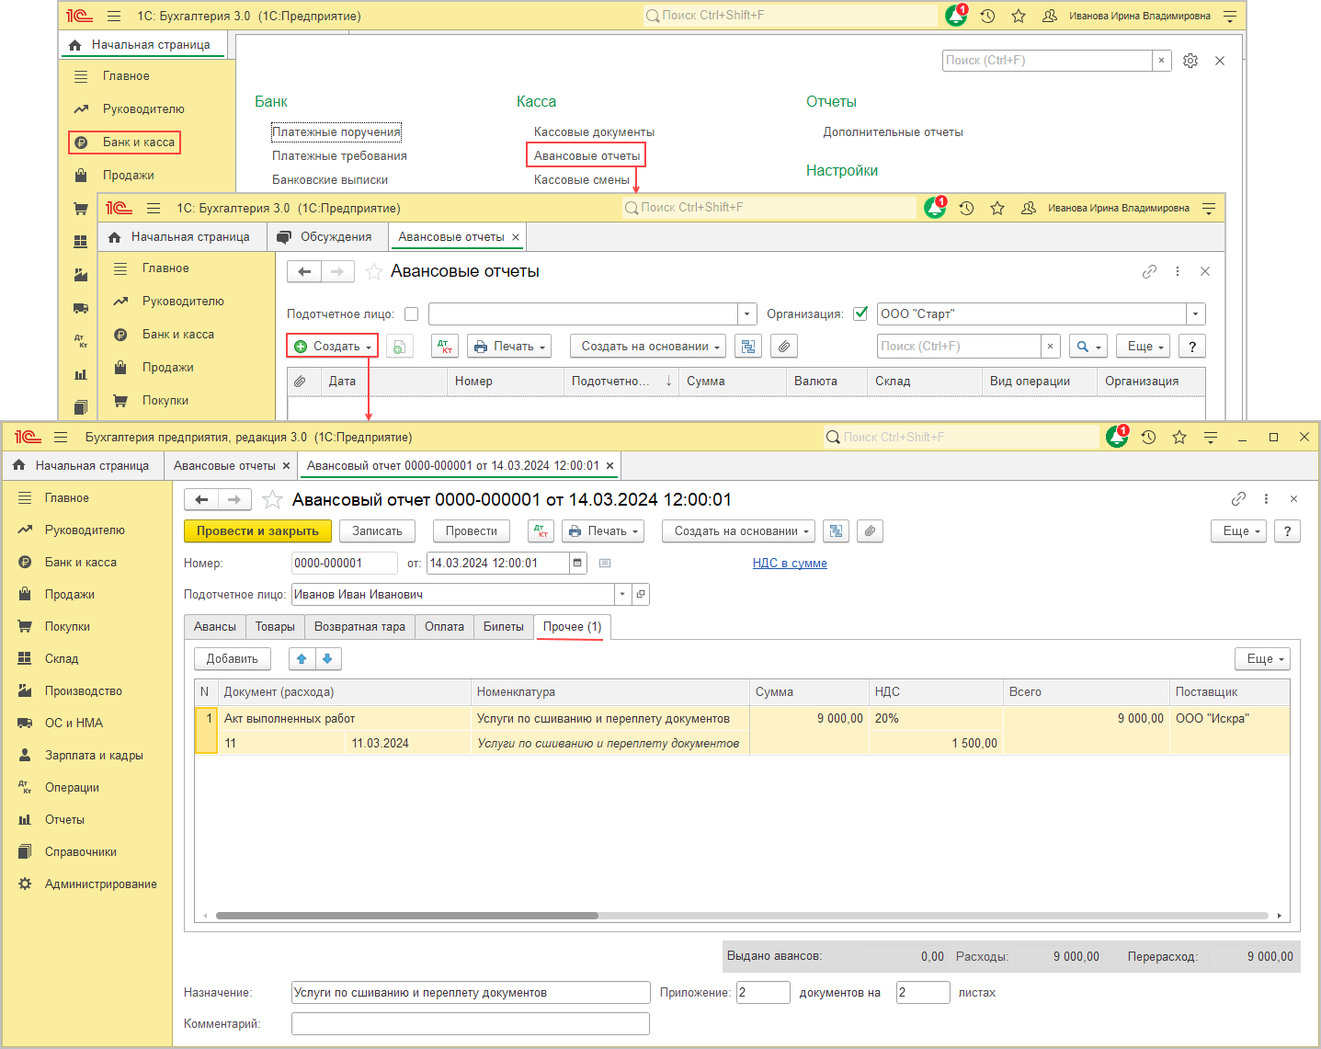
Task: Click the Провести button
Action: [x=472, y=530]
